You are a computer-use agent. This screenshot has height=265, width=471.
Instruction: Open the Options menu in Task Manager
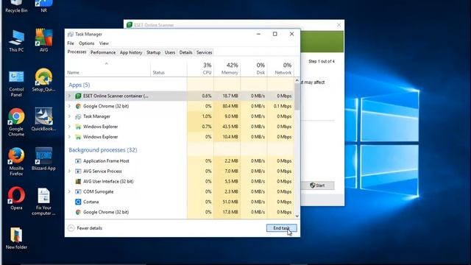tap(87, 43)
